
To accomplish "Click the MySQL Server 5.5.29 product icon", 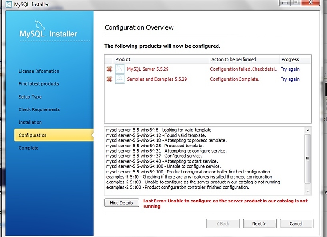I will [x=119, y=69].
